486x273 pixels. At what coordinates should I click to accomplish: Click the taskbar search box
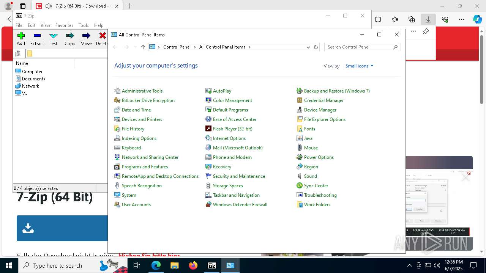coord(73,265)
